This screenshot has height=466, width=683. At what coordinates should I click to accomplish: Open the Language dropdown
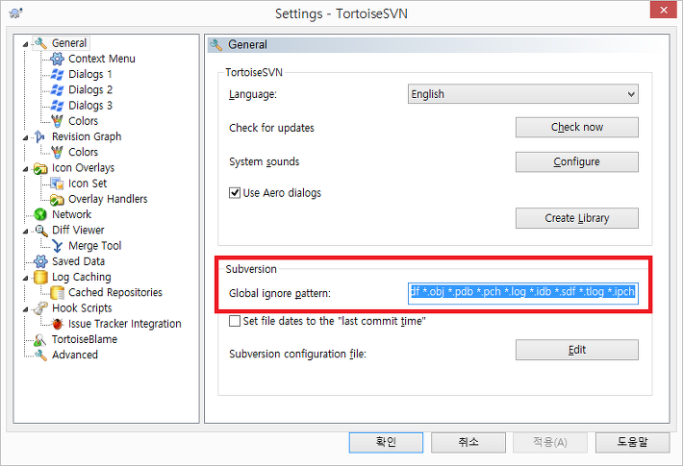pyautogui.click(x=522, y=94)
